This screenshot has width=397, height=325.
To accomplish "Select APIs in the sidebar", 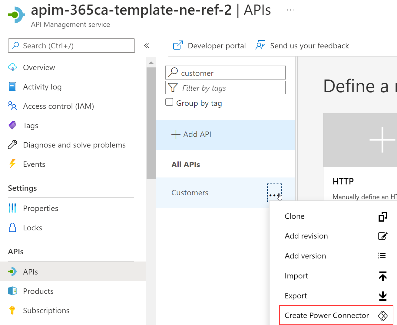I will pos(73,271).
